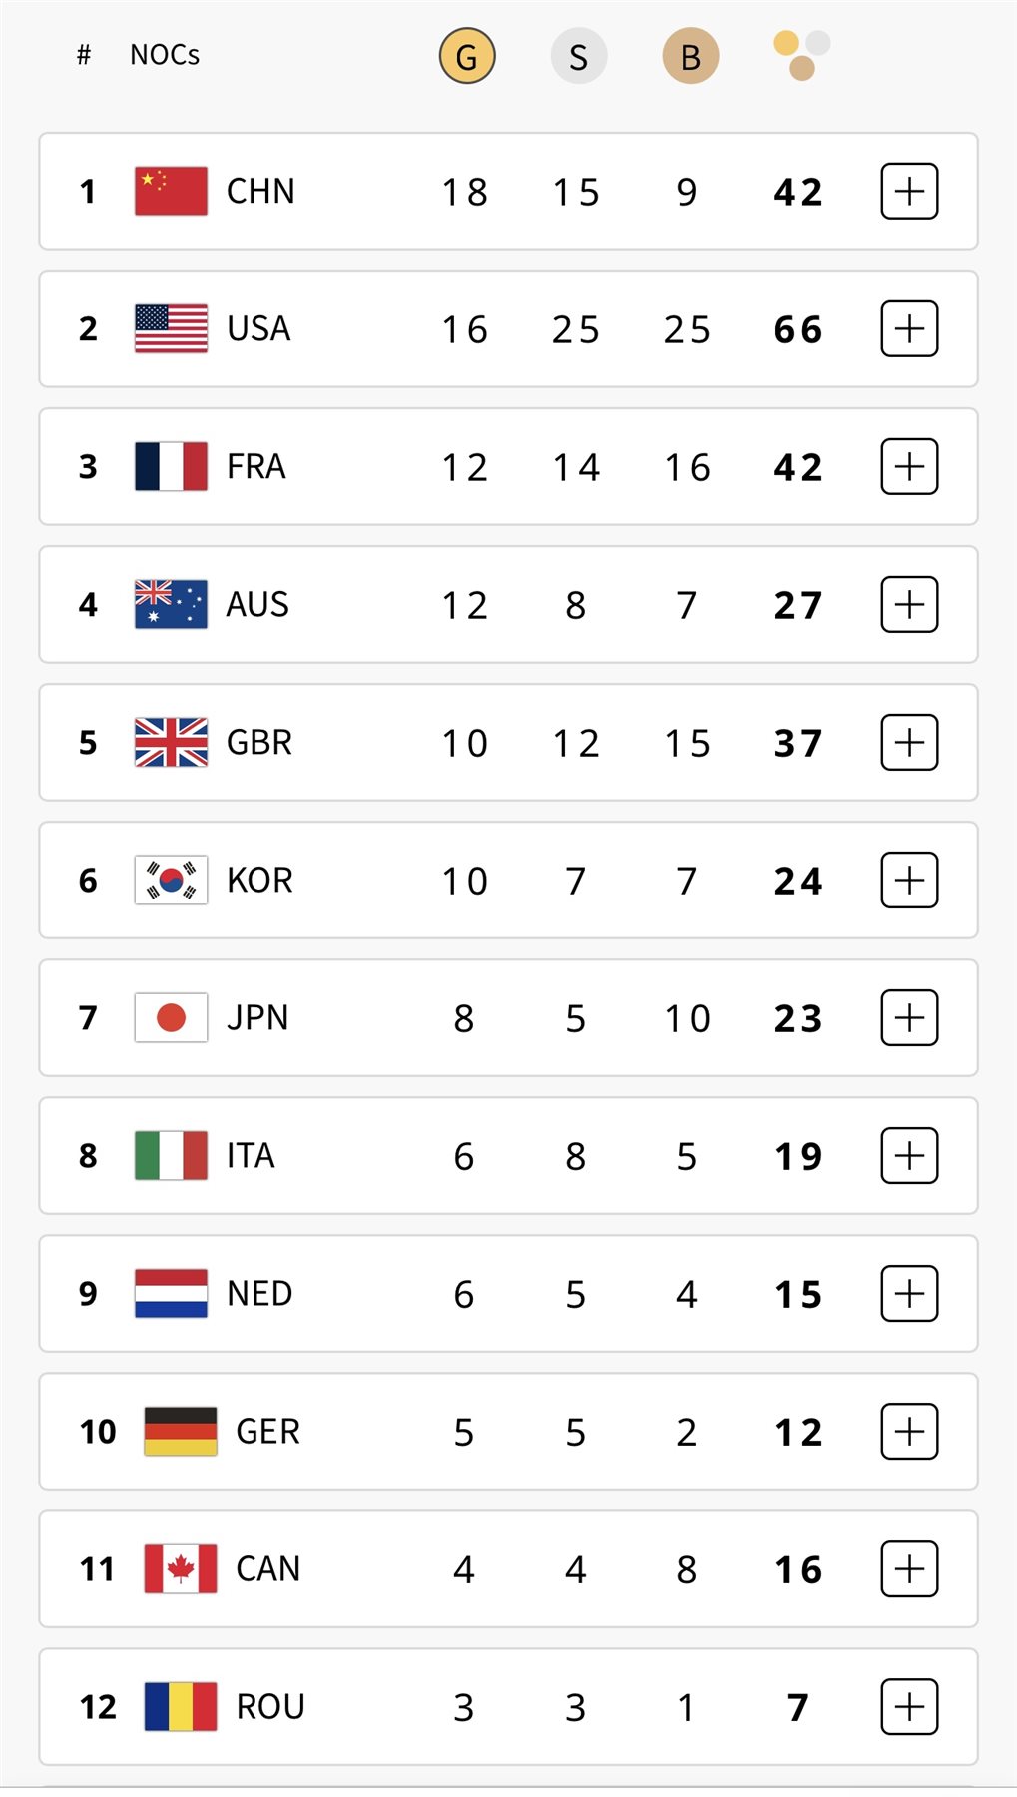Select USA total medal count 66
Image resolution: width=1017 pixels, height=1797 pixels.
click(798, 329)
